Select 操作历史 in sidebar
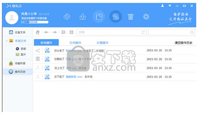 pyautogui.click(x=18, y=72)
